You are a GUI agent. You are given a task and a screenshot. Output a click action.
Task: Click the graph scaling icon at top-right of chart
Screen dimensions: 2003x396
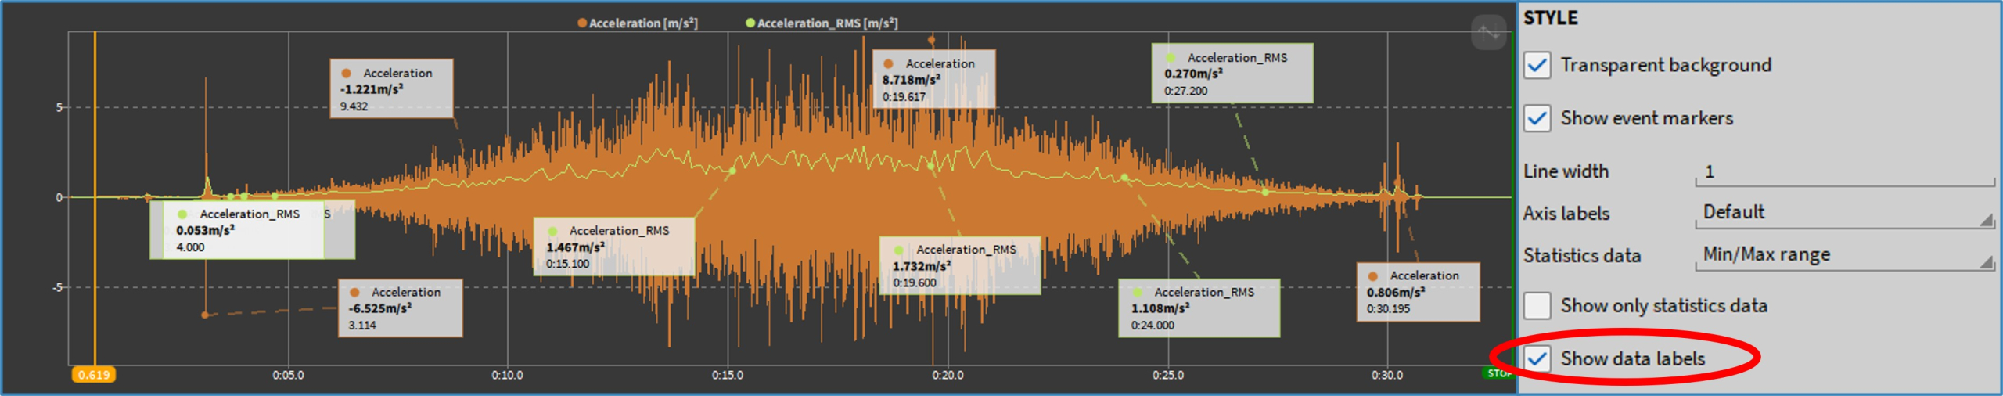[1487, 33]
